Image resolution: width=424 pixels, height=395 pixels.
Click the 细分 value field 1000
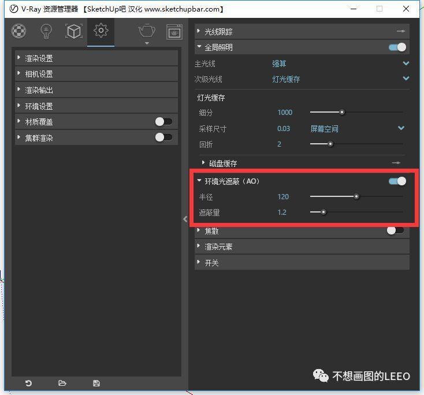click(285, 112)
